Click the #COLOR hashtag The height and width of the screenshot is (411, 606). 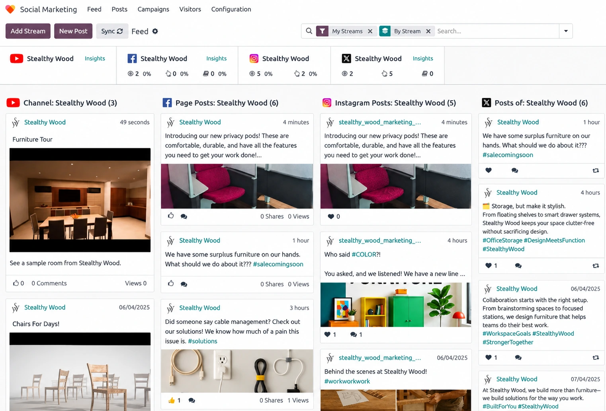(364, 254)
